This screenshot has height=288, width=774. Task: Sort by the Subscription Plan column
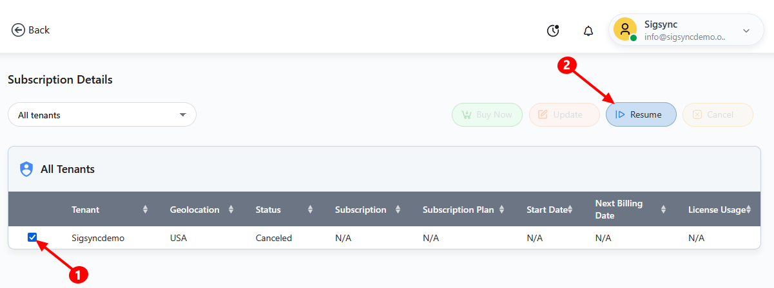point(501,210)
